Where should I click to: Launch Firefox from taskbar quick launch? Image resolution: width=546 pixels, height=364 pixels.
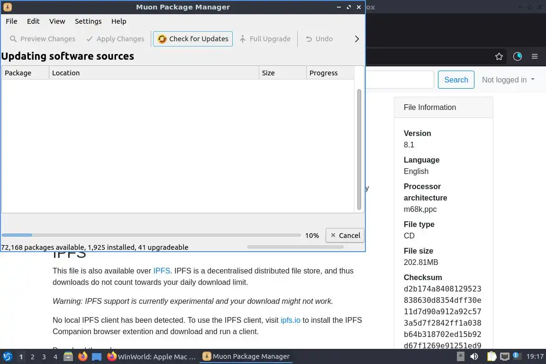(x=82, y=357)
